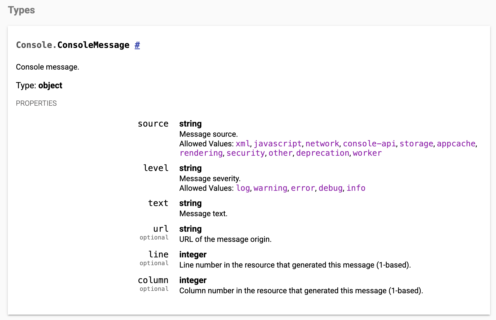Click the Types section heading

[21, 10]
